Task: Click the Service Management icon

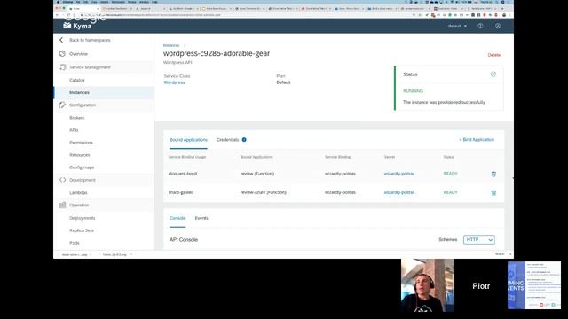Action: click(62, 67)
